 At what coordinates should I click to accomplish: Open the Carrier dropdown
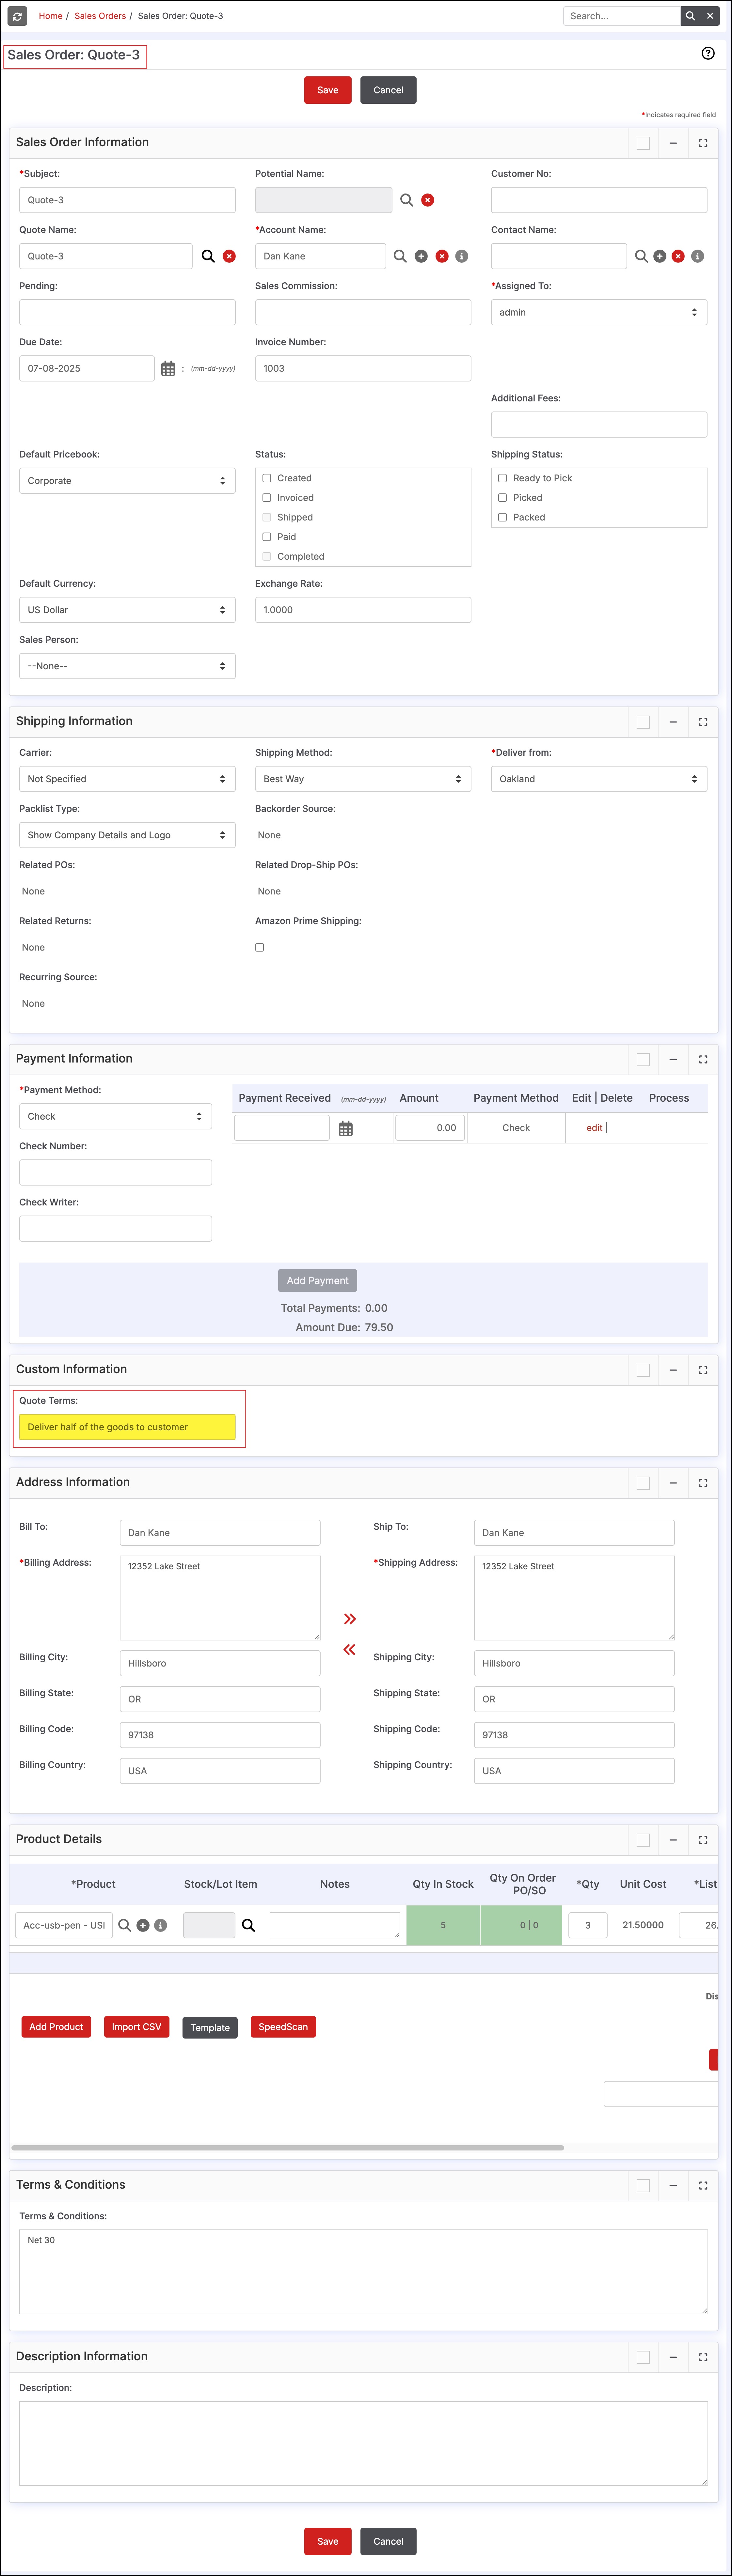tap(127, 779)
